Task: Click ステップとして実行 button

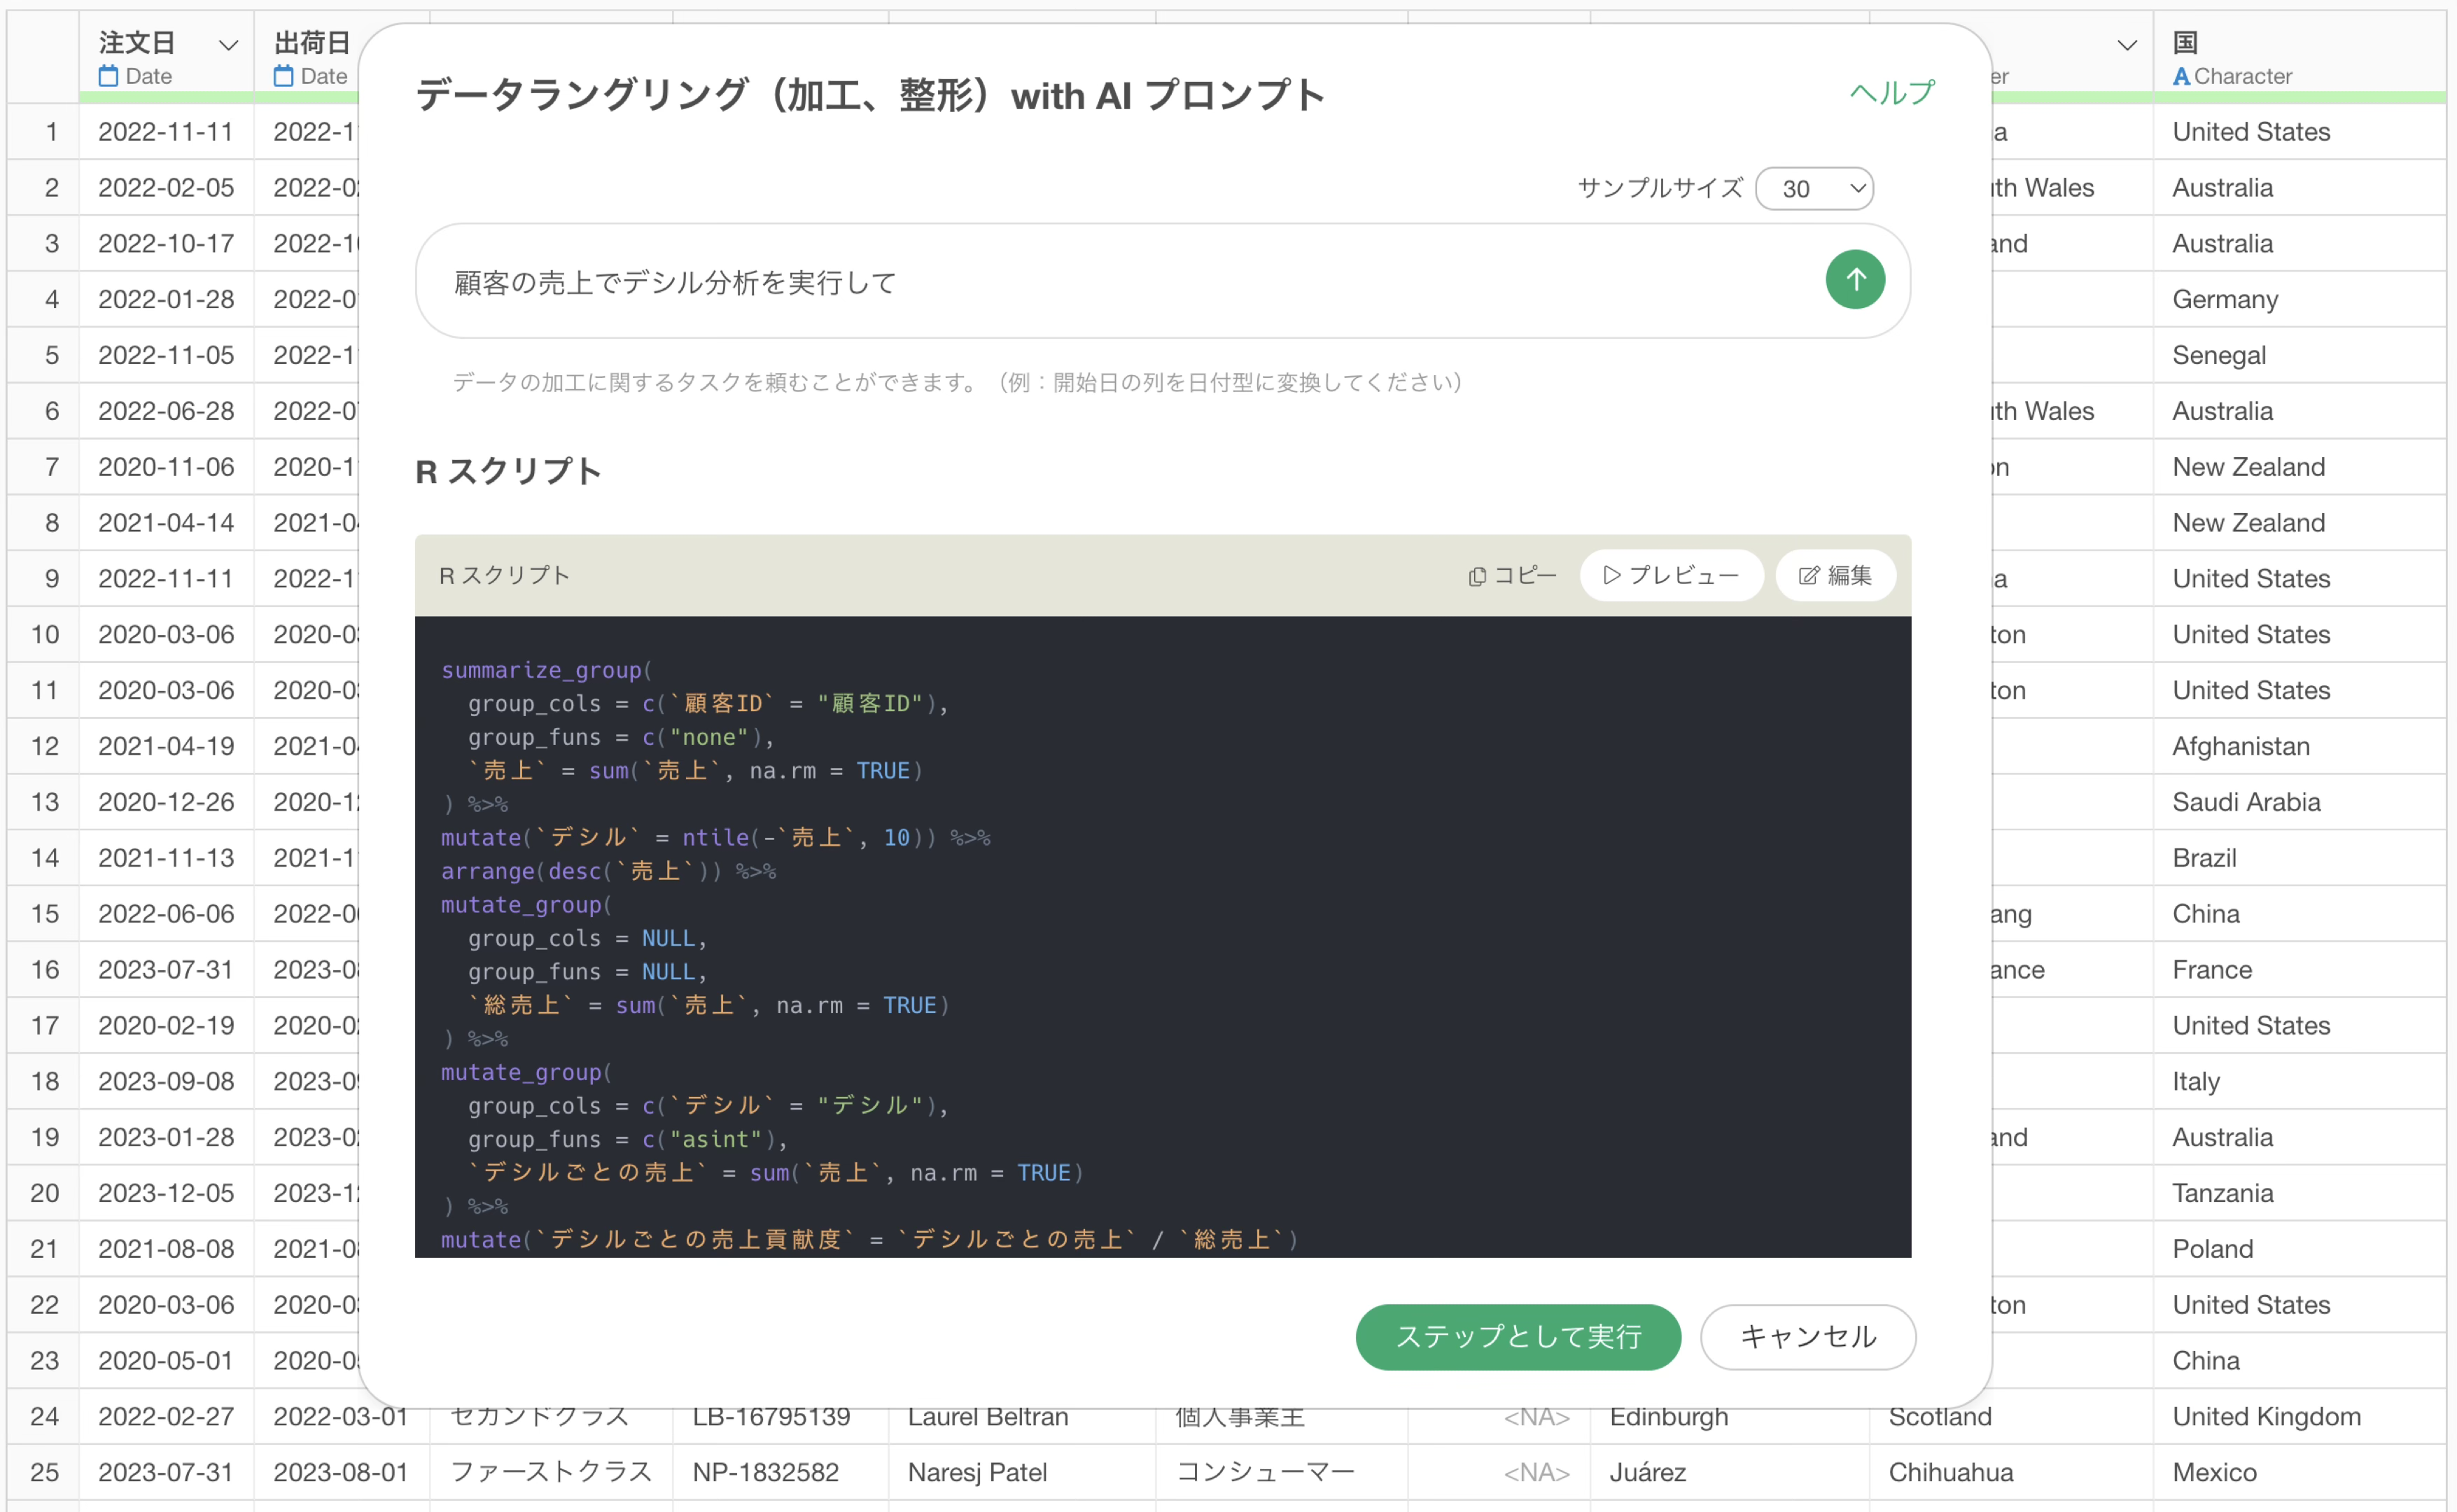Action: pos(1517,1336)
